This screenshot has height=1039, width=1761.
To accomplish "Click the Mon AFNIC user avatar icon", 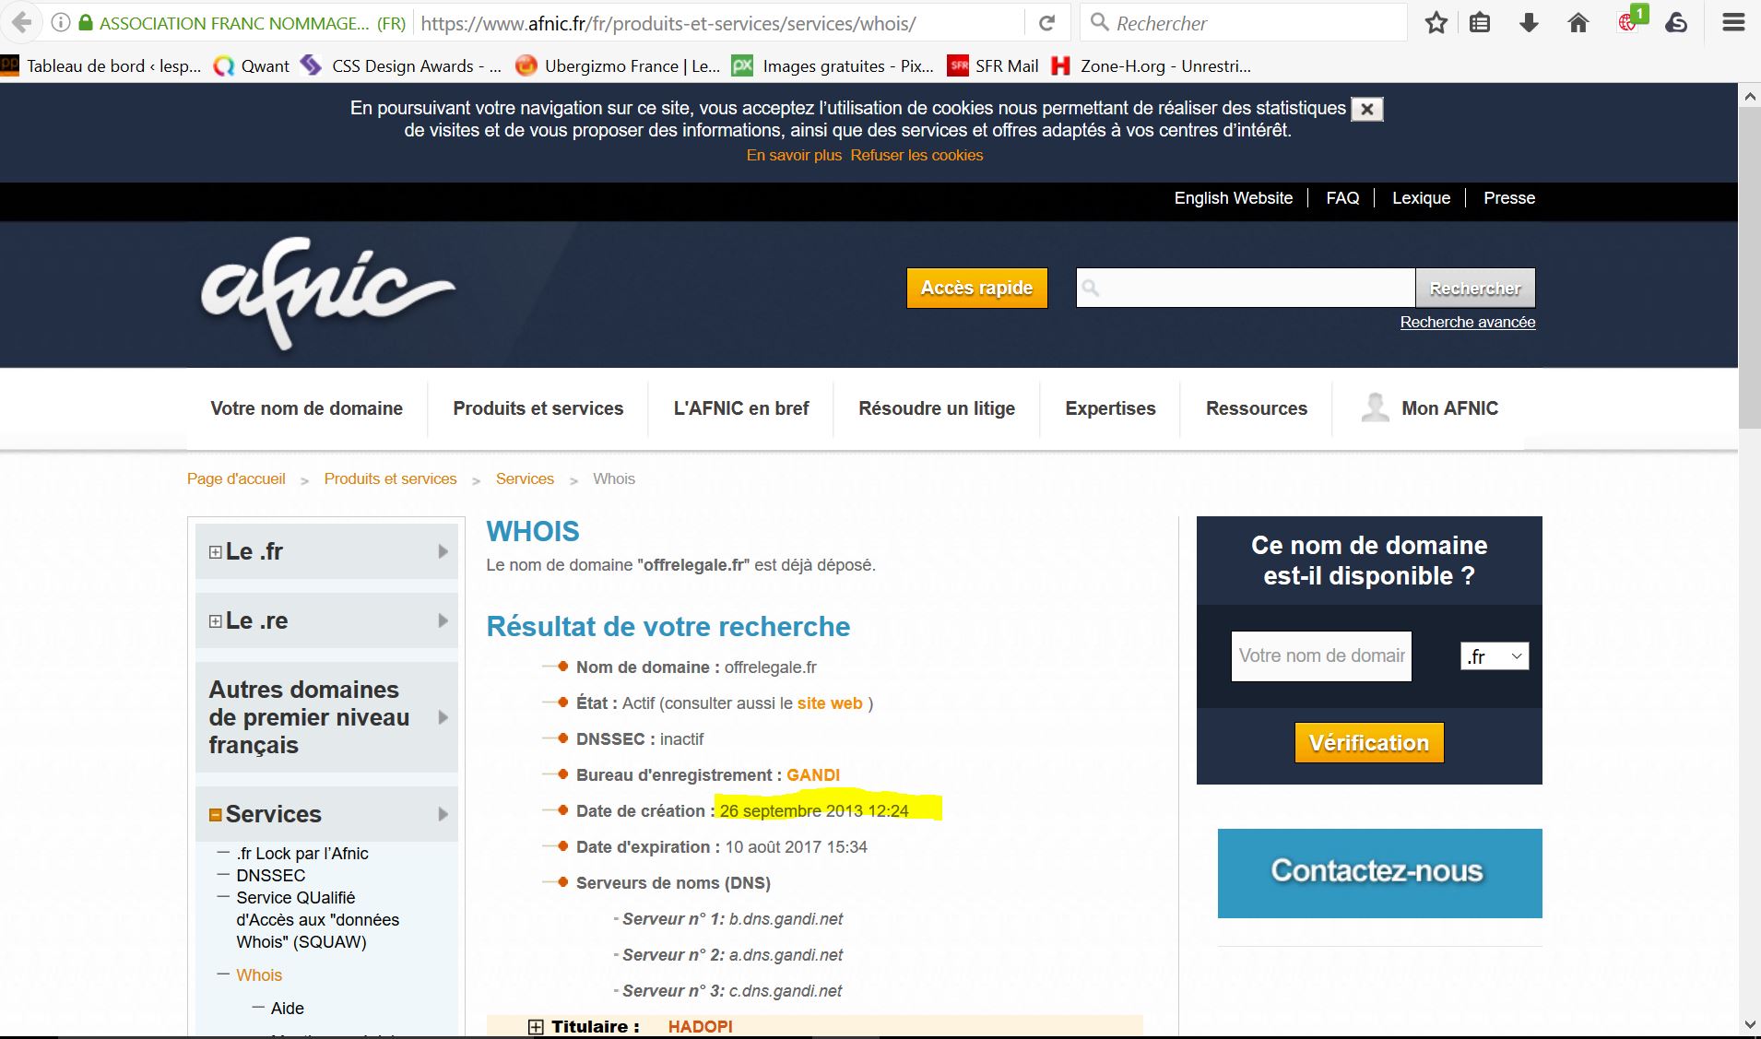I will pos(1375,407).
